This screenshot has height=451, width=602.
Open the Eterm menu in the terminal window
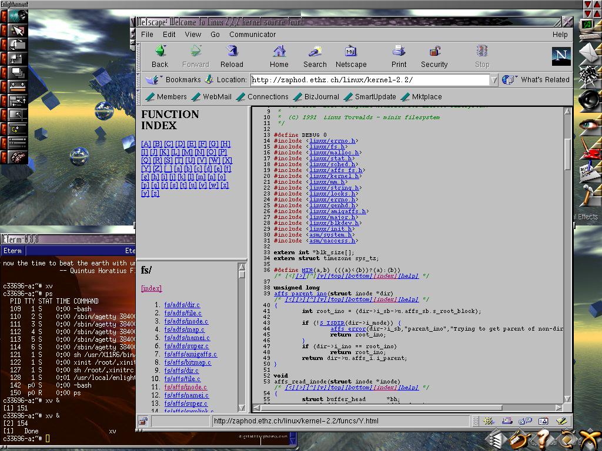(x=13, y=251)
